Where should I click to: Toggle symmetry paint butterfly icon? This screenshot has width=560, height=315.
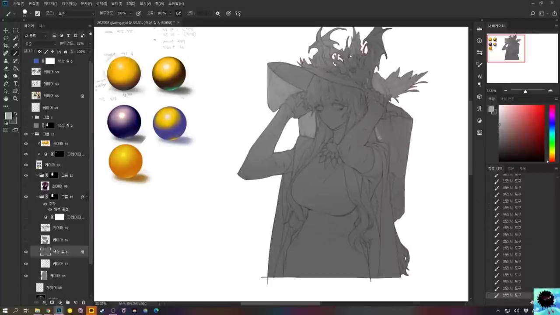click(x=238, y=13)
